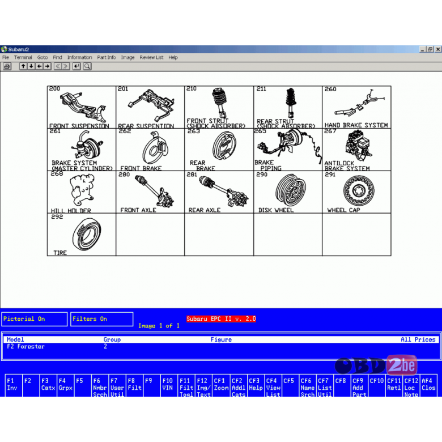Click the printer icon in the toolbar
This screenshot has height=442, width=442.
click(7, 66)
